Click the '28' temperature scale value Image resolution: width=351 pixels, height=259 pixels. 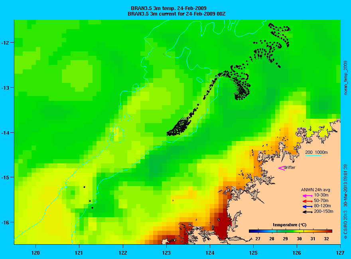point(272,239)
